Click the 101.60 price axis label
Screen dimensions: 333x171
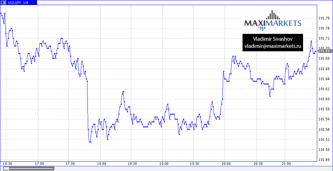[324, 99]
